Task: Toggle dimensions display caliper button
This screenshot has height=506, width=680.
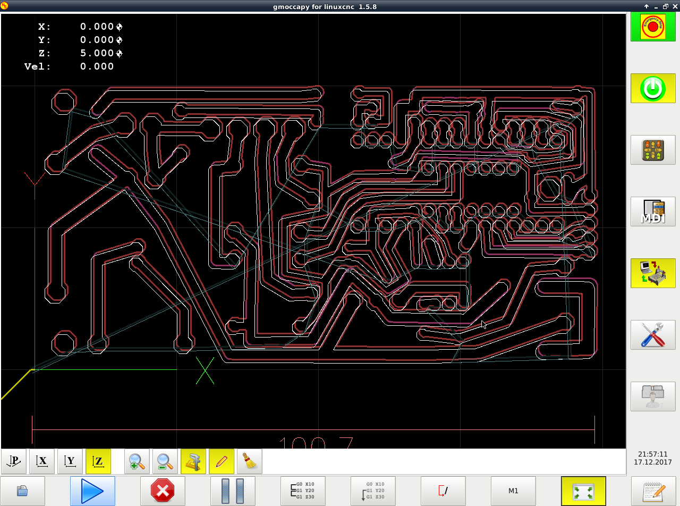Action: [193, 461]
